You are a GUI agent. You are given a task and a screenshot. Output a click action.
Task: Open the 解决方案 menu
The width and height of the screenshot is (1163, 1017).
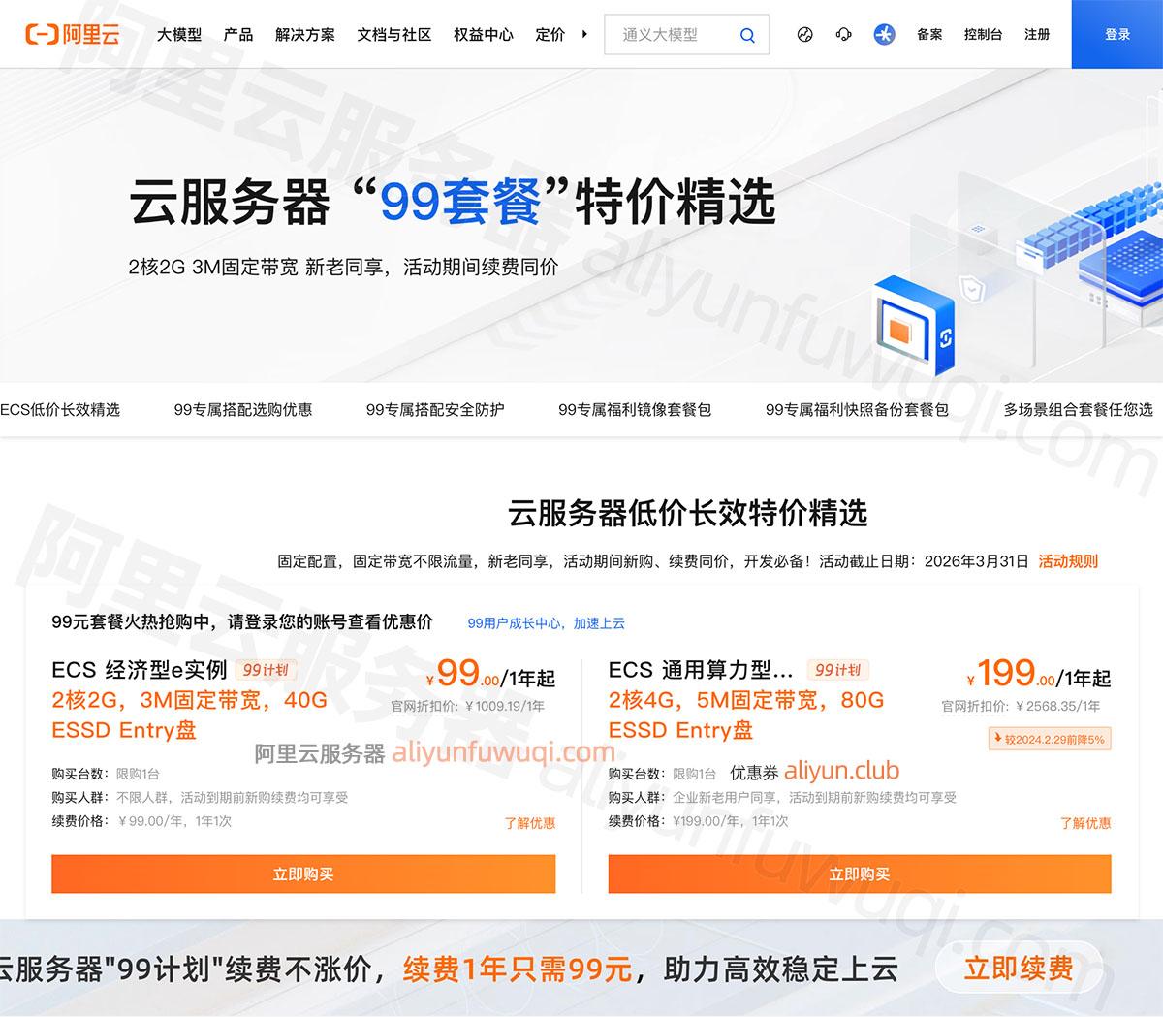[305, 34]
